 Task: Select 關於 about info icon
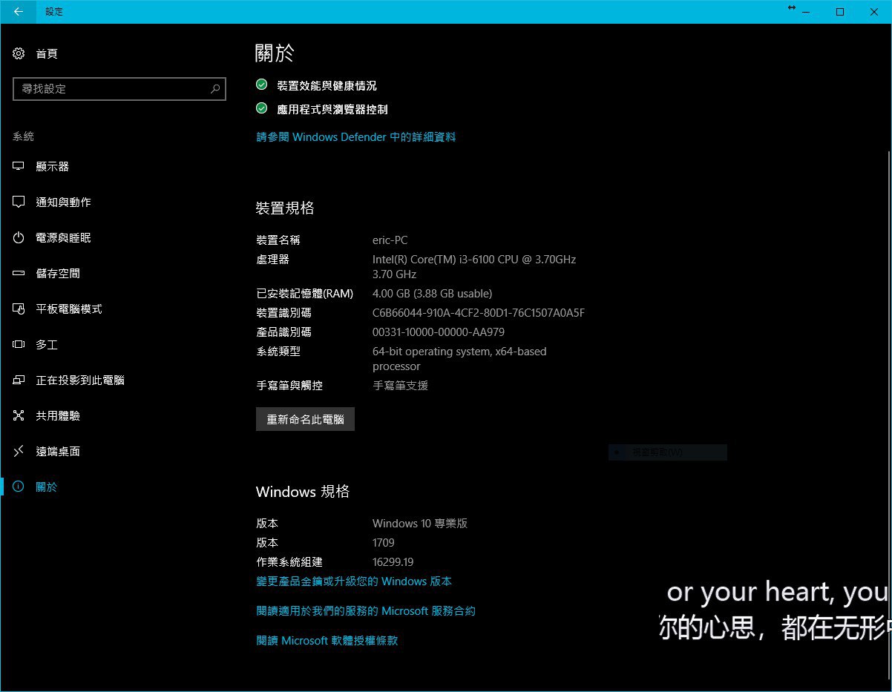tap(19, 487)
